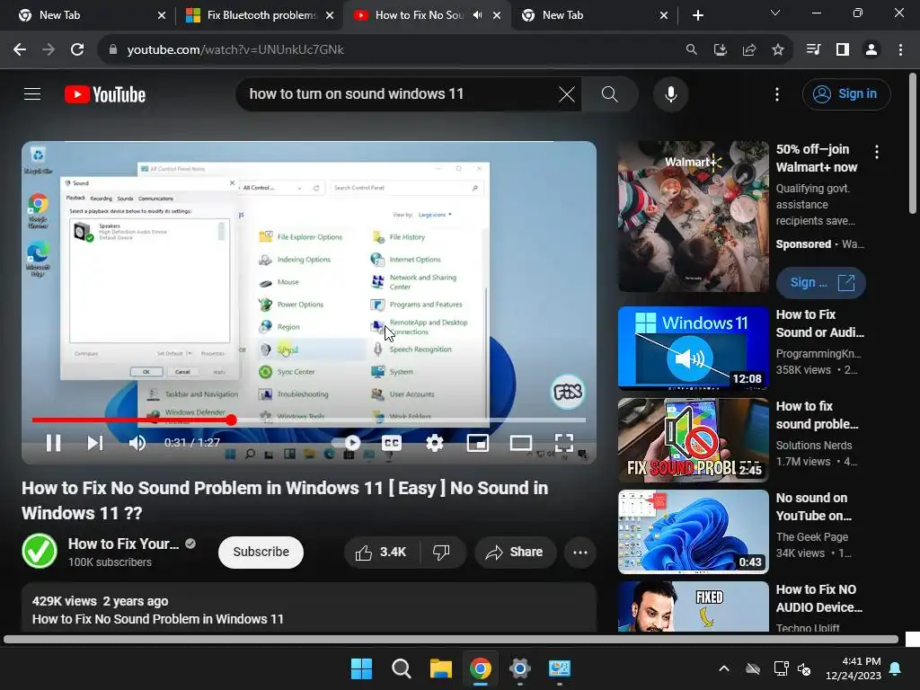
Task: Subscribe to the How to Fix Your channel
Action: [261, 553]
